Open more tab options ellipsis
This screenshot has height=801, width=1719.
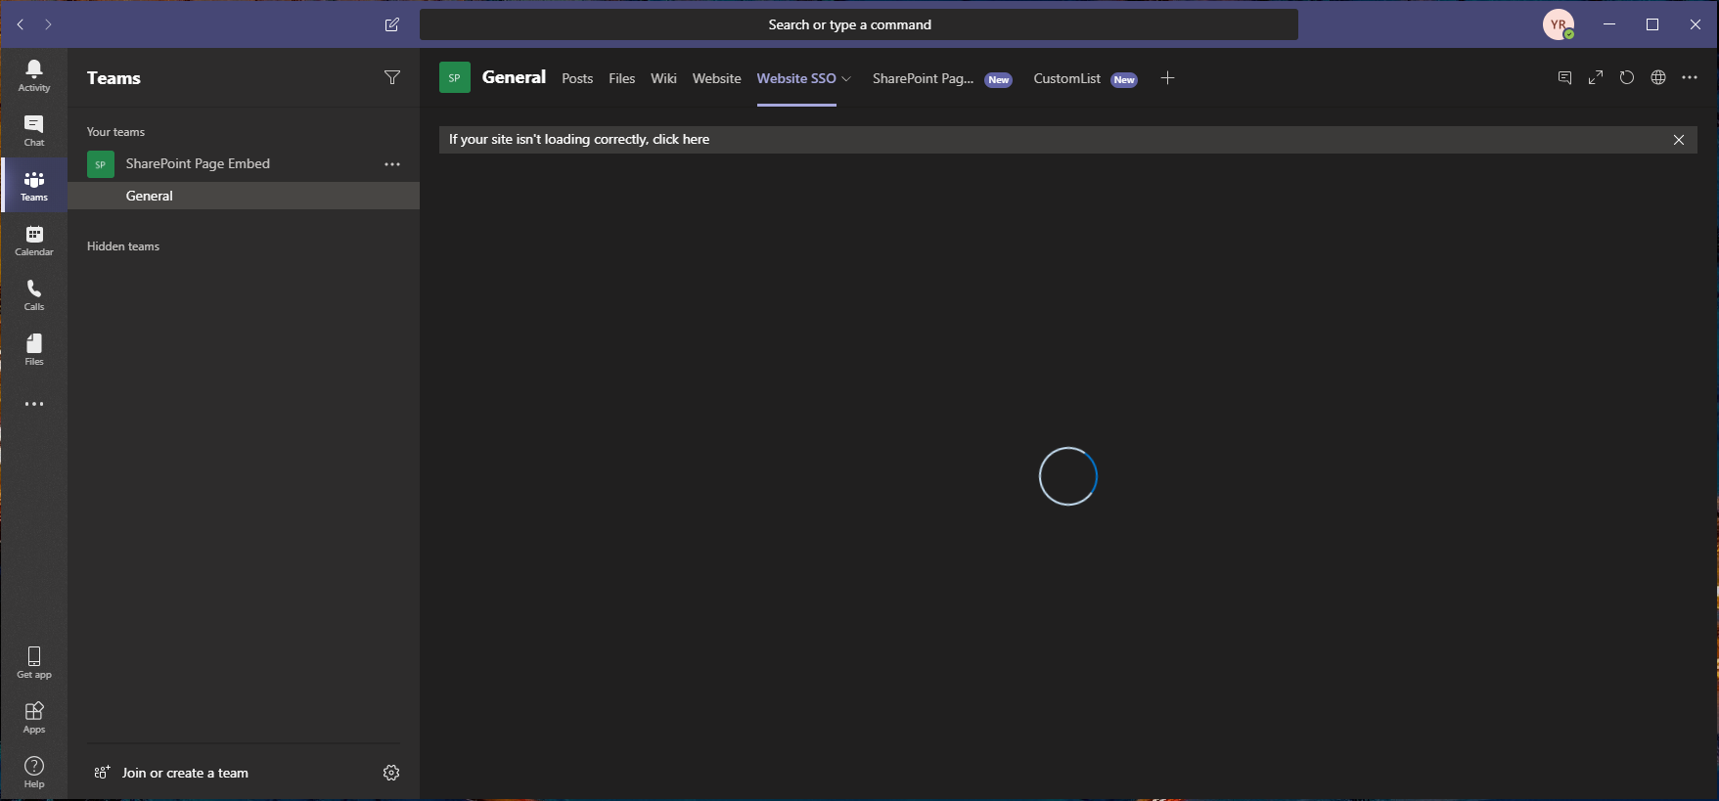click(x=1690, y=77)
